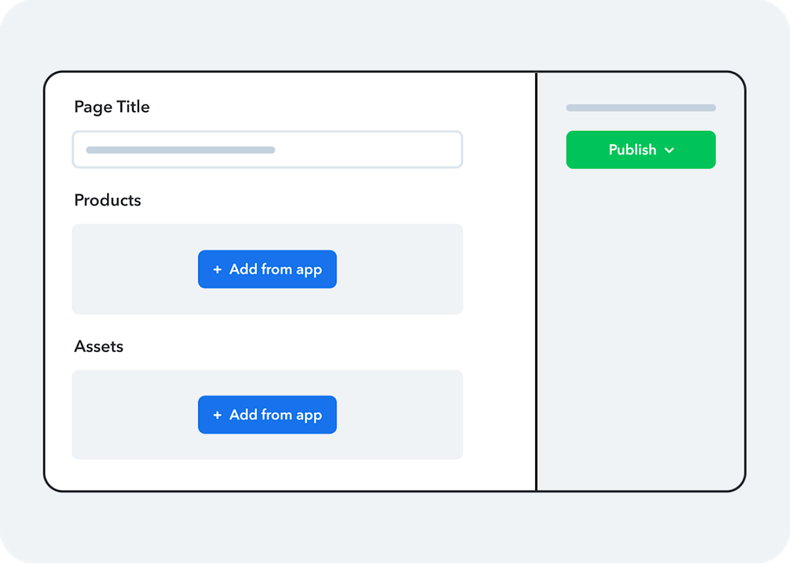790x563 pixels.
Task: Add from app under the Assets section
Action: click(267, 414)
